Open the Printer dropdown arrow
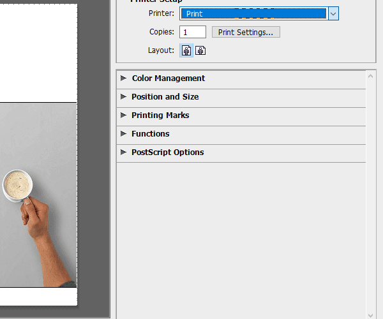 click(x=333, y=13)
